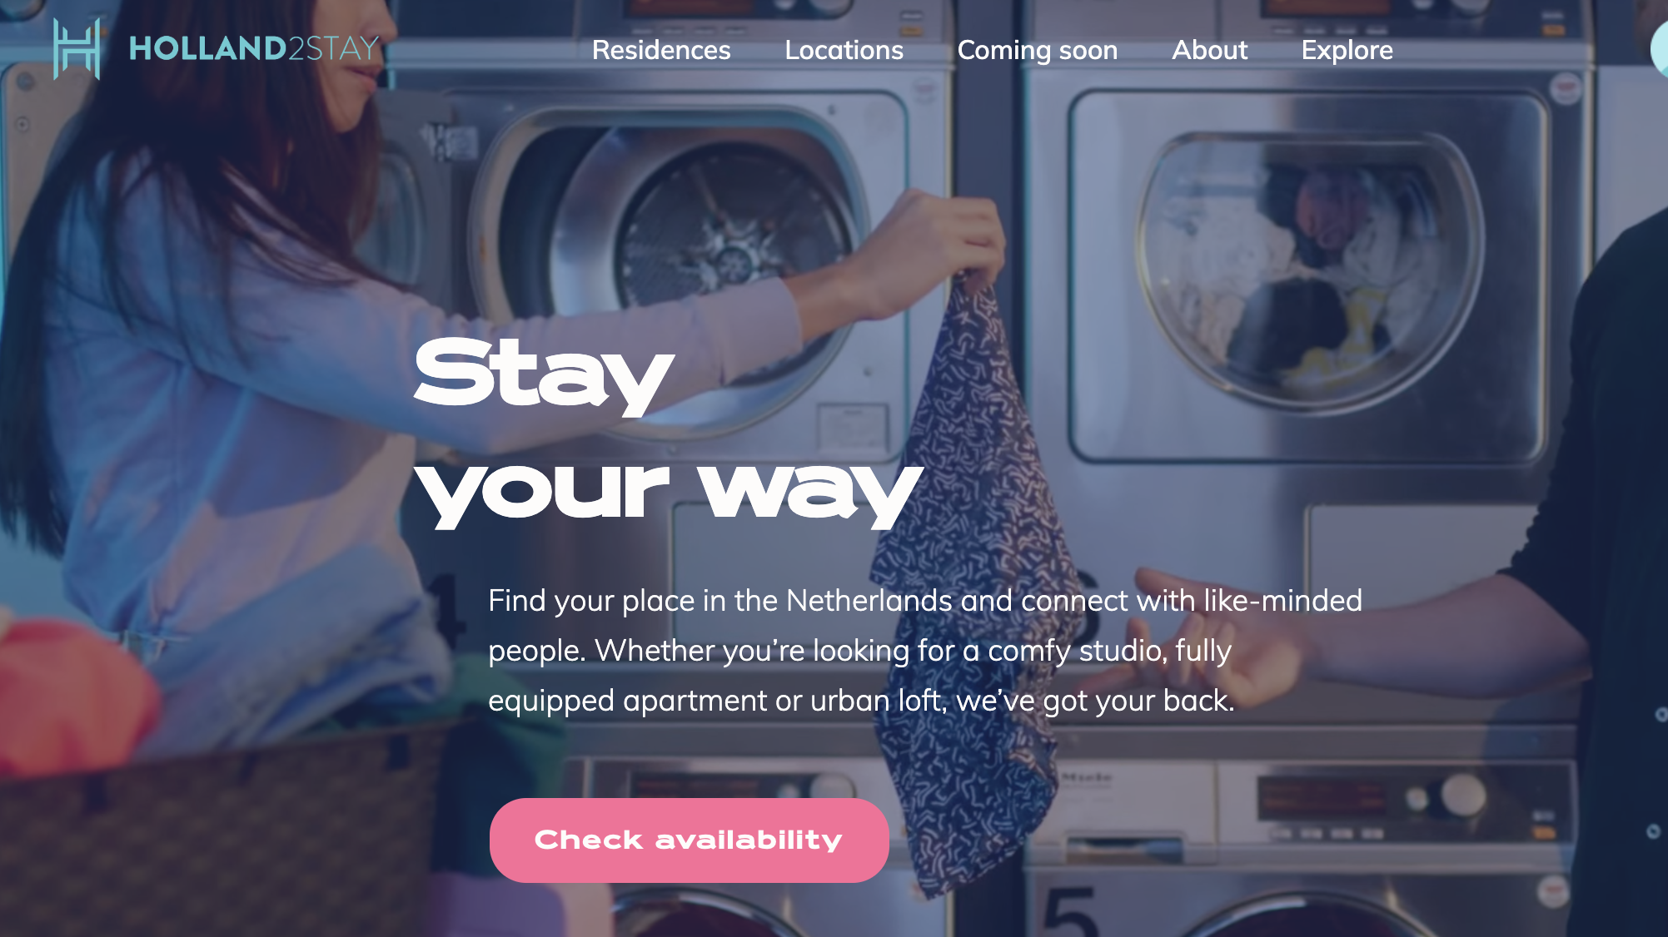Open the HOLLAND2STAY wordmark home link

coord(254,49)
